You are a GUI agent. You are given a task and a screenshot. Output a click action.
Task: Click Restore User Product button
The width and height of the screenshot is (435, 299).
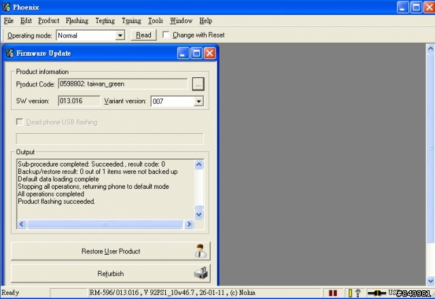(x=111, y=251)
